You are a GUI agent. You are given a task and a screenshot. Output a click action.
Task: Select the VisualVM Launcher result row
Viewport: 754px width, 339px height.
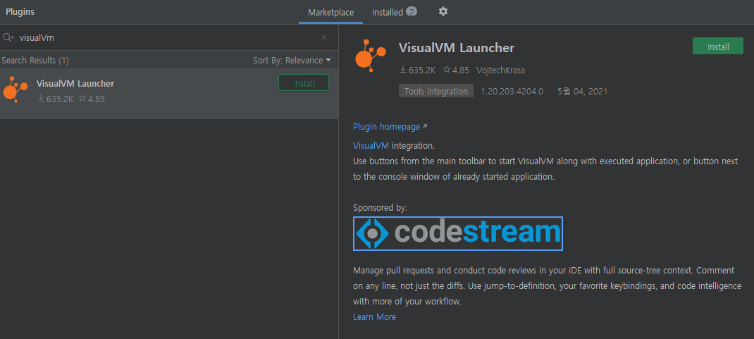pos(169,93)
